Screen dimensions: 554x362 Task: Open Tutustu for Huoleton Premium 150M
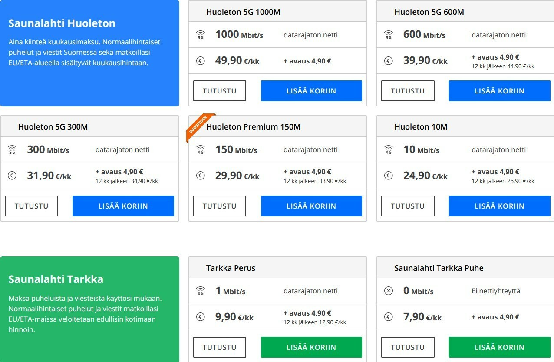pos(220,206)
